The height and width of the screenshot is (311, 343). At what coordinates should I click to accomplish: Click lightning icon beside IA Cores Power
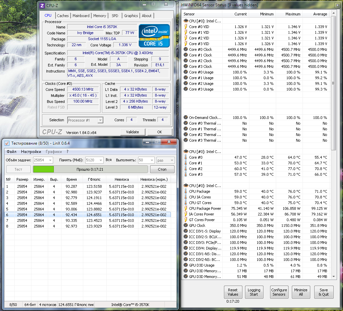pyautogui.click(x=186, y=214)
